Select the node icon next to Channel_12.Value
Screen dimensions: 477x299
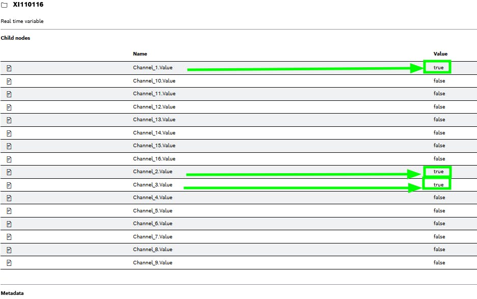[x=9, y=107]
